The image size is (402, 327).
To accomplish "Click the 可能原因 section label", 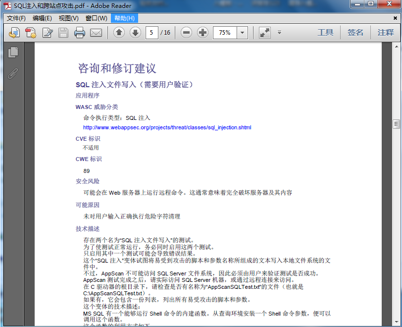I will pyautogui.click(x=88, y=205).
